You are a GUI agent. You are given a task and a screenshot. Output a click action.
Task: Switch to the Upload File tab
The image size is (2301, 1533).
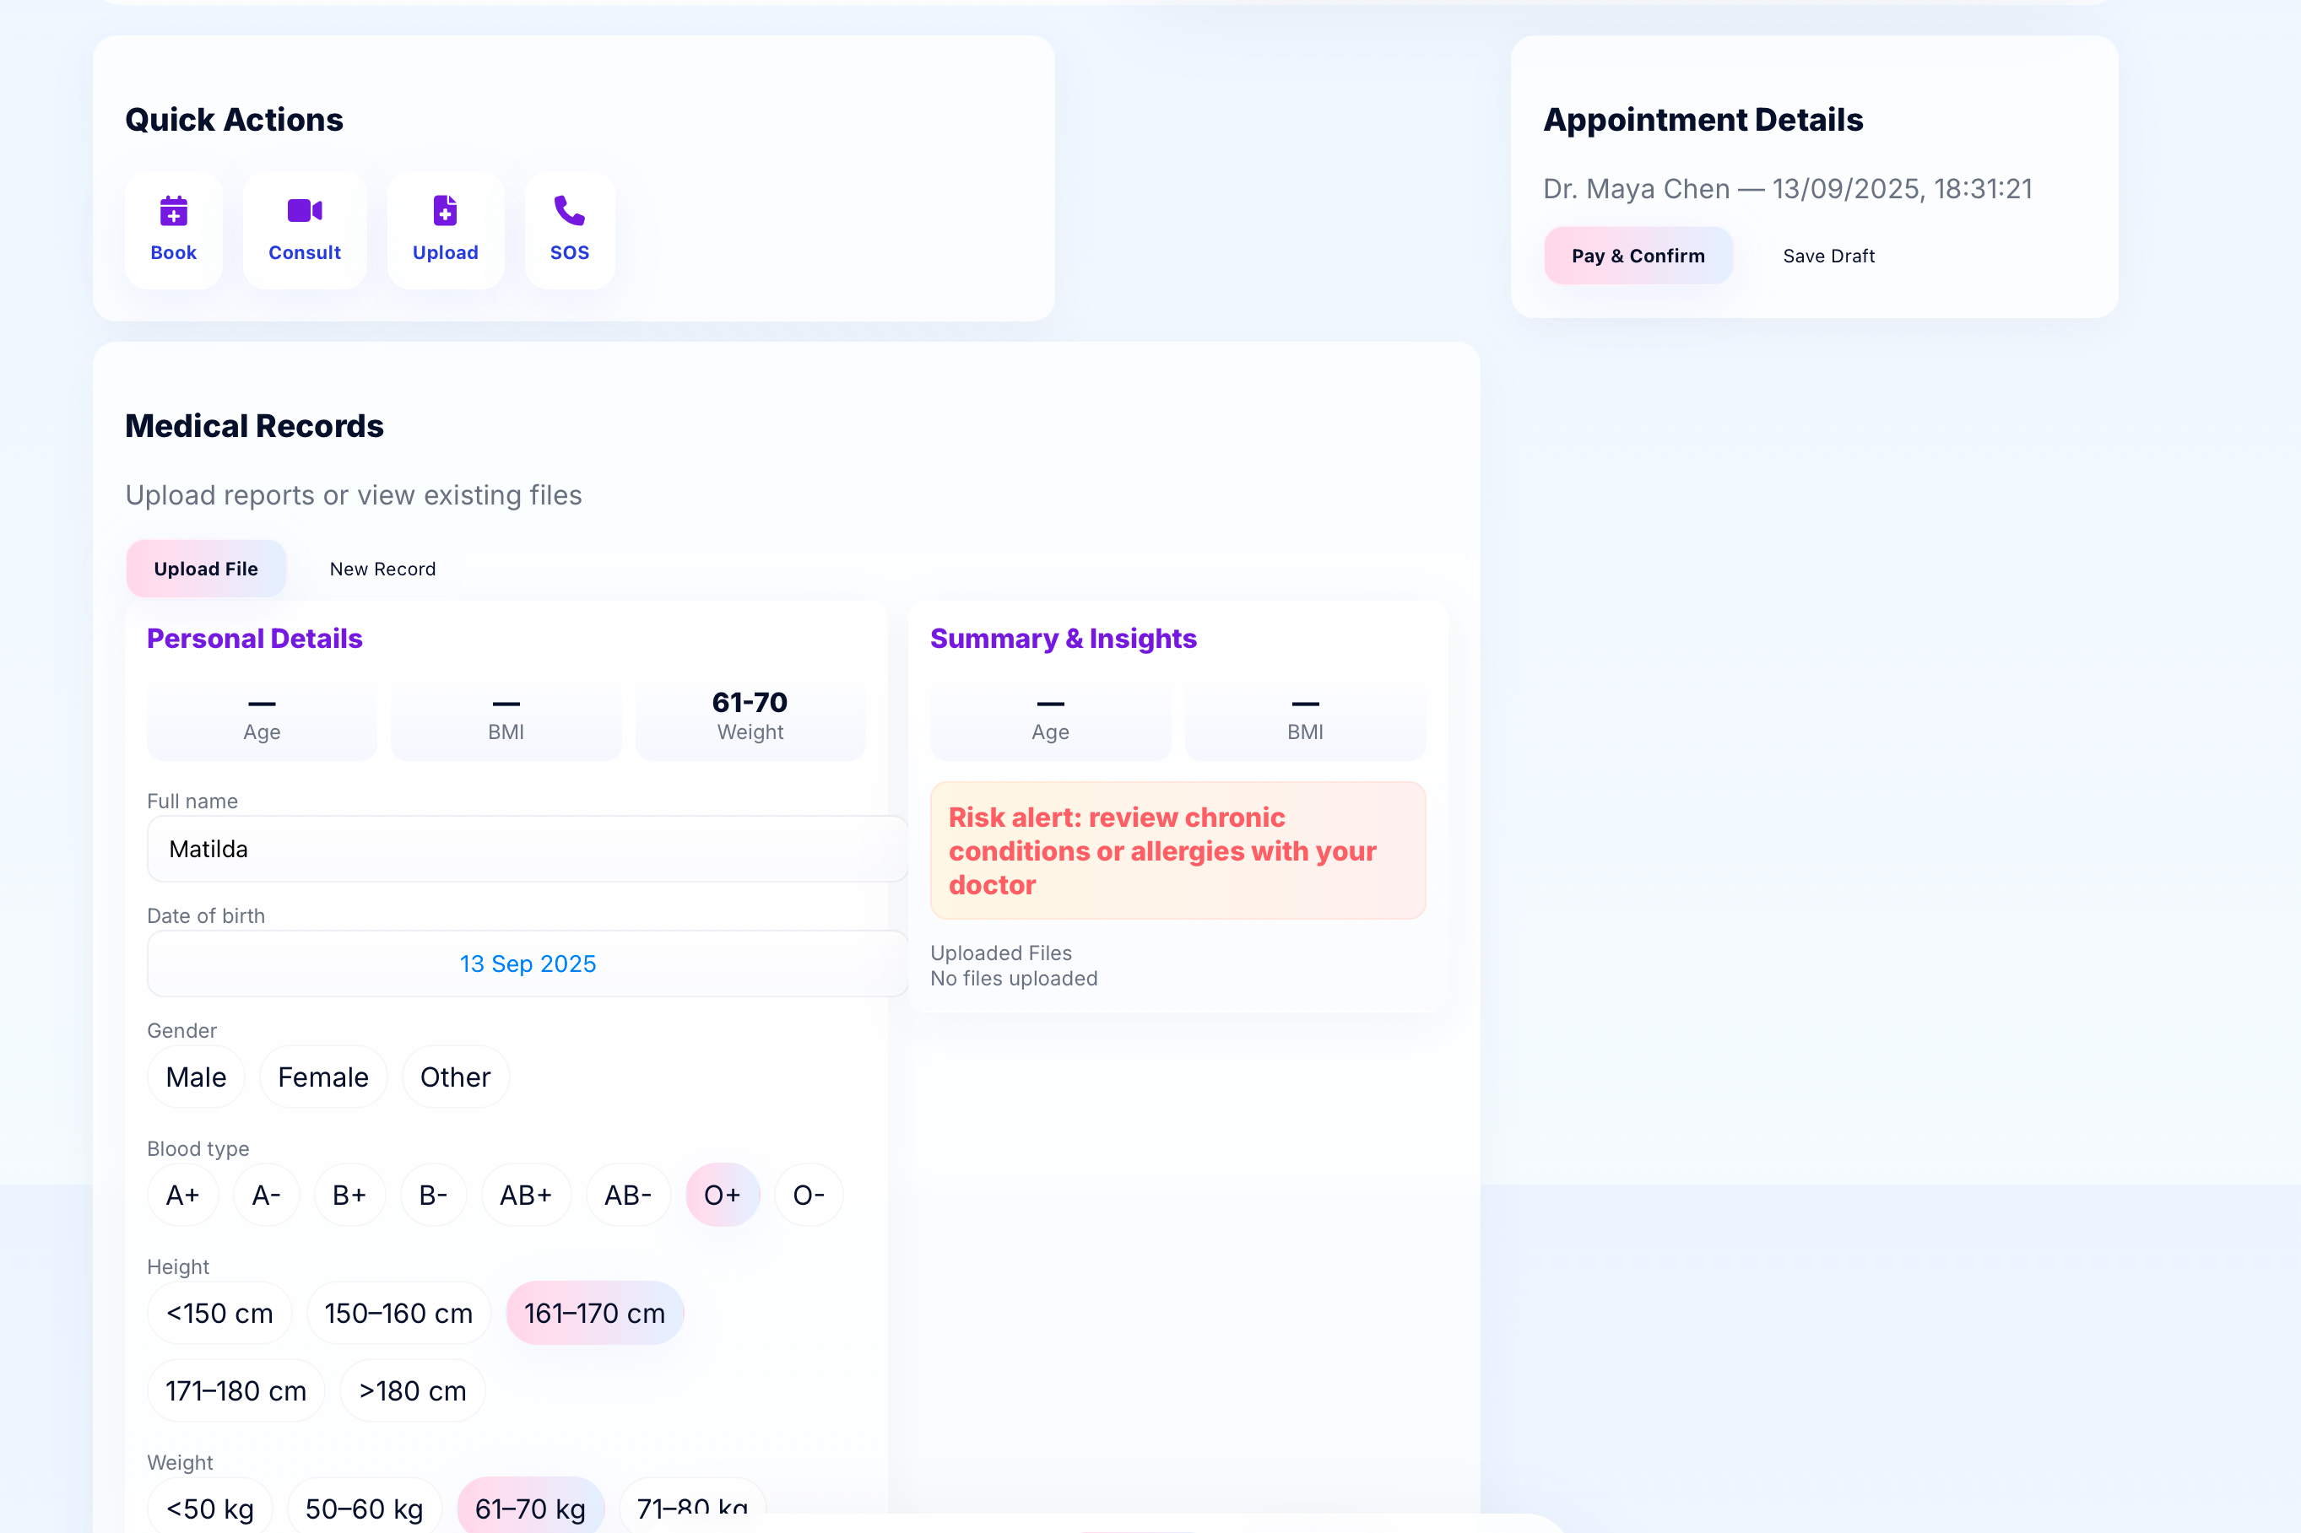[205, 568]
